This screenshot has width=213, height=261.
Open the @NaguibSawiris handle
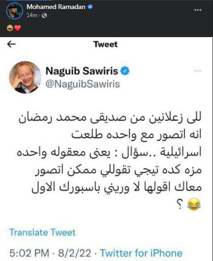pyautogui.click(x=83, y=84)
